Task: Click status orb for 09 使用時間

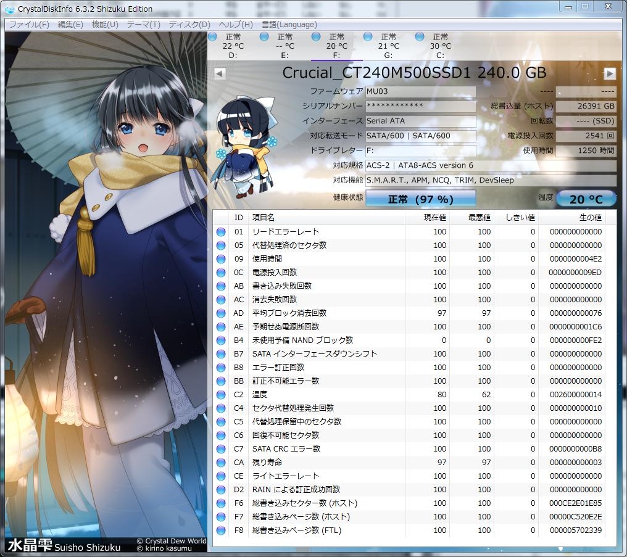Action: tap(221, 259)
